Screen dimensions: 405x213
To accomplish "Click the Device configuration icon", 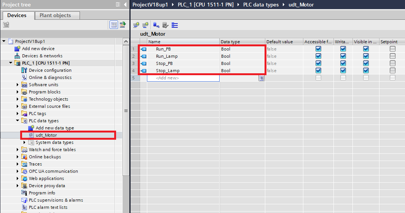I will pyautogui.click(x=24, y=70).
